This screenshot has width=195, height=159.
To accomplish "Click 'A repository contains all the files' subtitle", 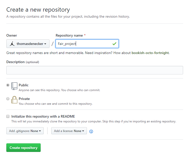I will click(68, 16).
